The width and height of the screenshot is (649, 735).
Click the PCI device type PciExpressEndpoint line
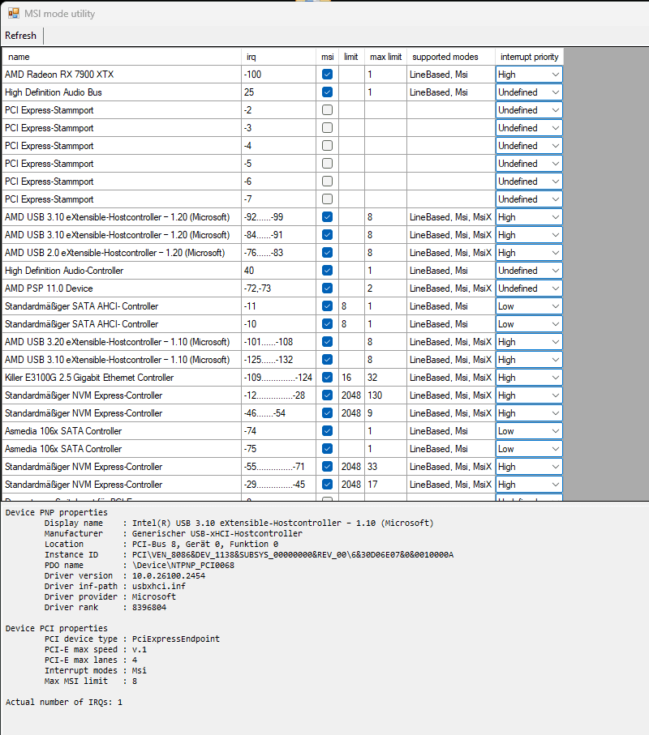(x=132, y=639)
